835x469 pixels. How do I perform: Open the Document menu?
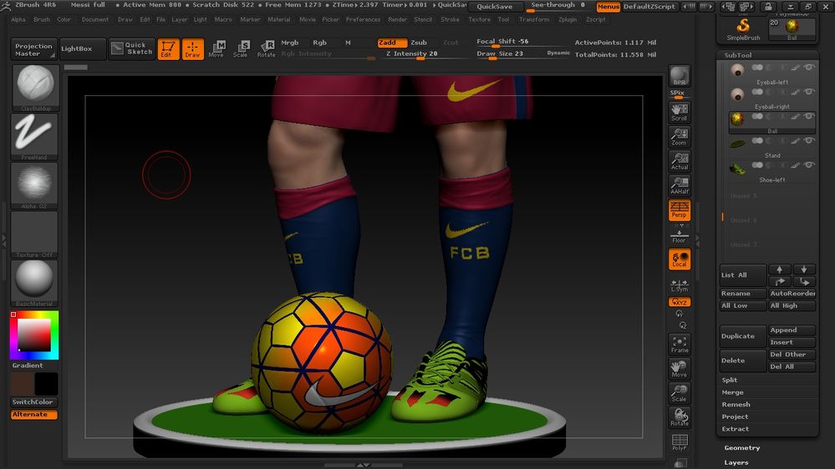(94, 19)
